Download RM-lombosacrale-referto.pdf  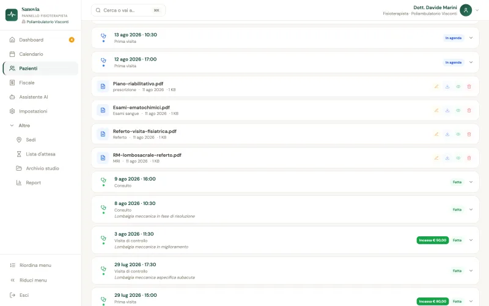click(447, 158)
